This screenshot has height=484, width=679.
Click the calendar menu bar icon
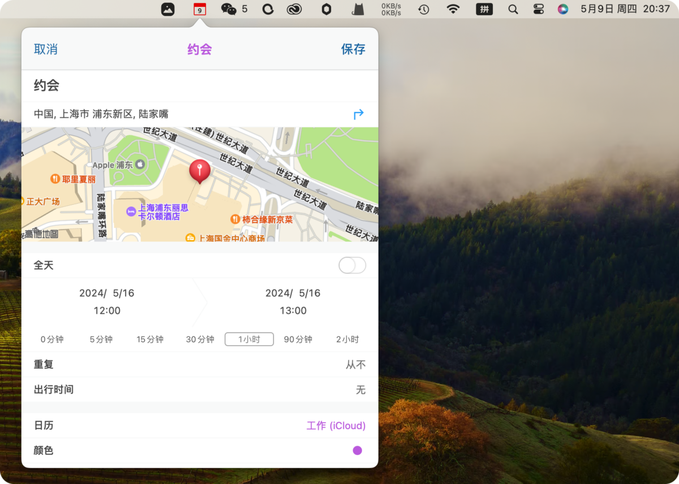(x=199, y=9)
